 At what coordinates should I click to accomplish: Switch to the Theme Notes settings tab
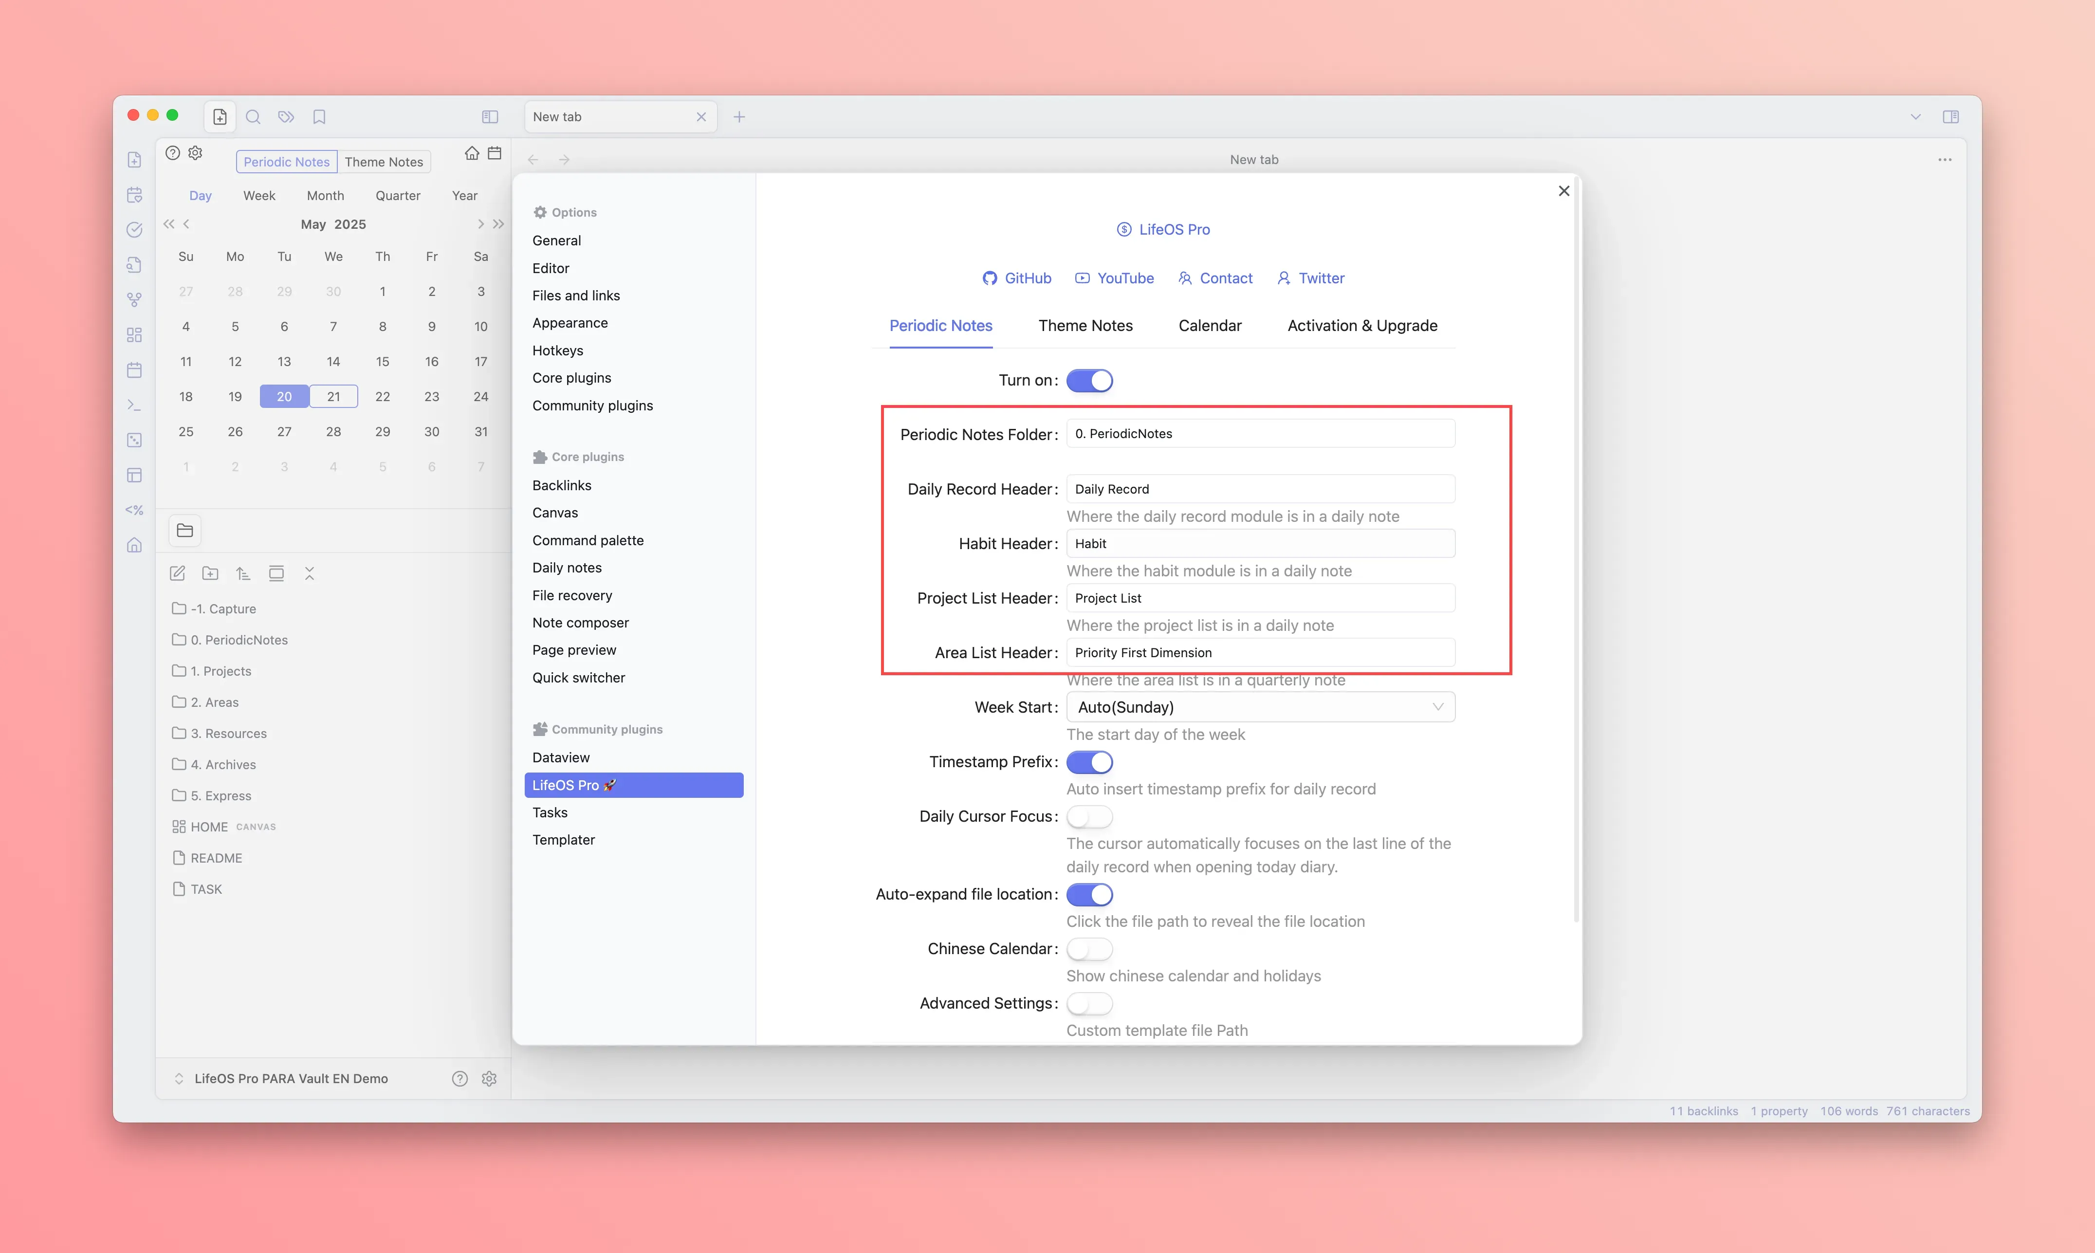[x=1085, y=326]
